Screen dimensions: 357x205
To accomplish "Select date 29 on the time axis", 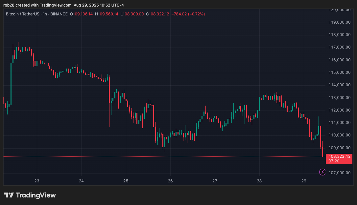I will click(x=303, y=181).
